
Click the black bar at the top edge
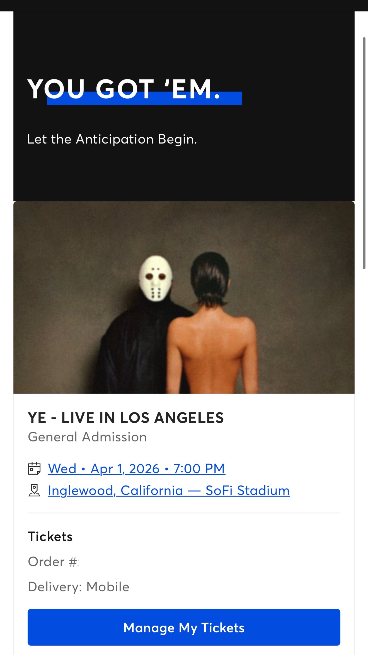[184, 6]
